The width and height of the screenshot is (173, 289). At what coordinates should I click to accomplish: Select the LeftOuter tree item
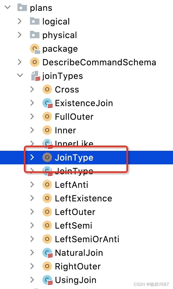[75, 212]
